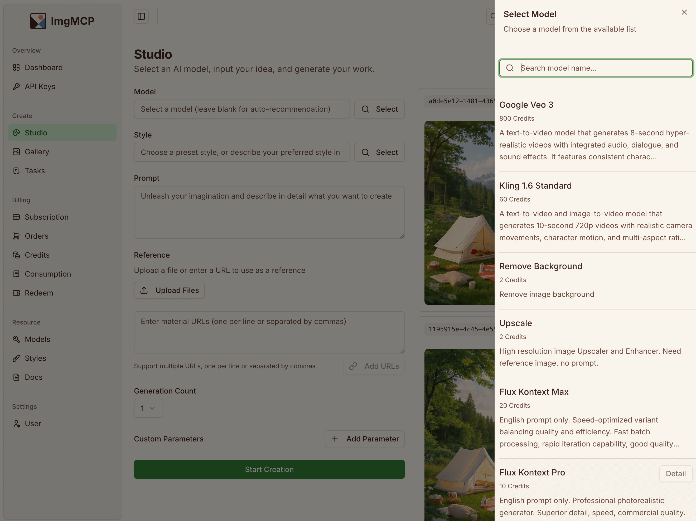Screen dimensions: 696x521
Task: Open Orders in the sidebar
Action: tap(62, 236)
